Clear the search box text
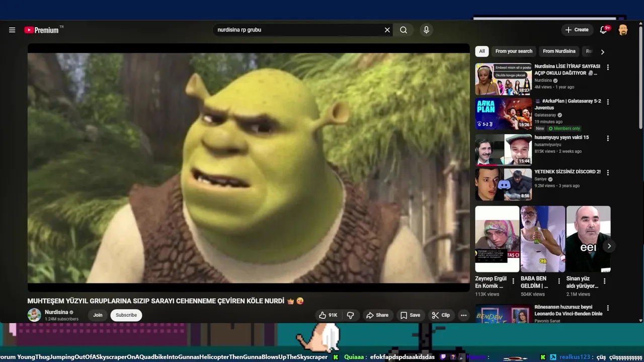 tap(387, 30)
